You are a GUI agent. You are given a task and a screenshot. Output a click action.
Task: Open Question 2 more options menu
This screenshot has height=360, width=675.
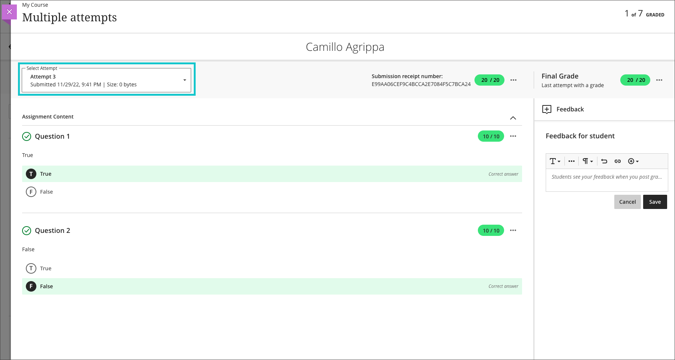coord(513,230)
